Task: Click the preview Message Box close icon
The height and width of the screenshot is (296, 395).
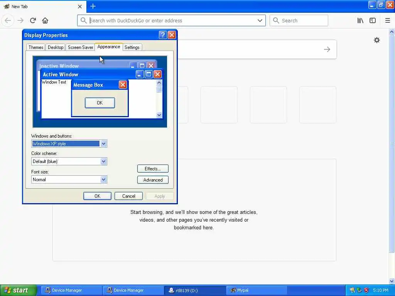Action: pos(123,85)
